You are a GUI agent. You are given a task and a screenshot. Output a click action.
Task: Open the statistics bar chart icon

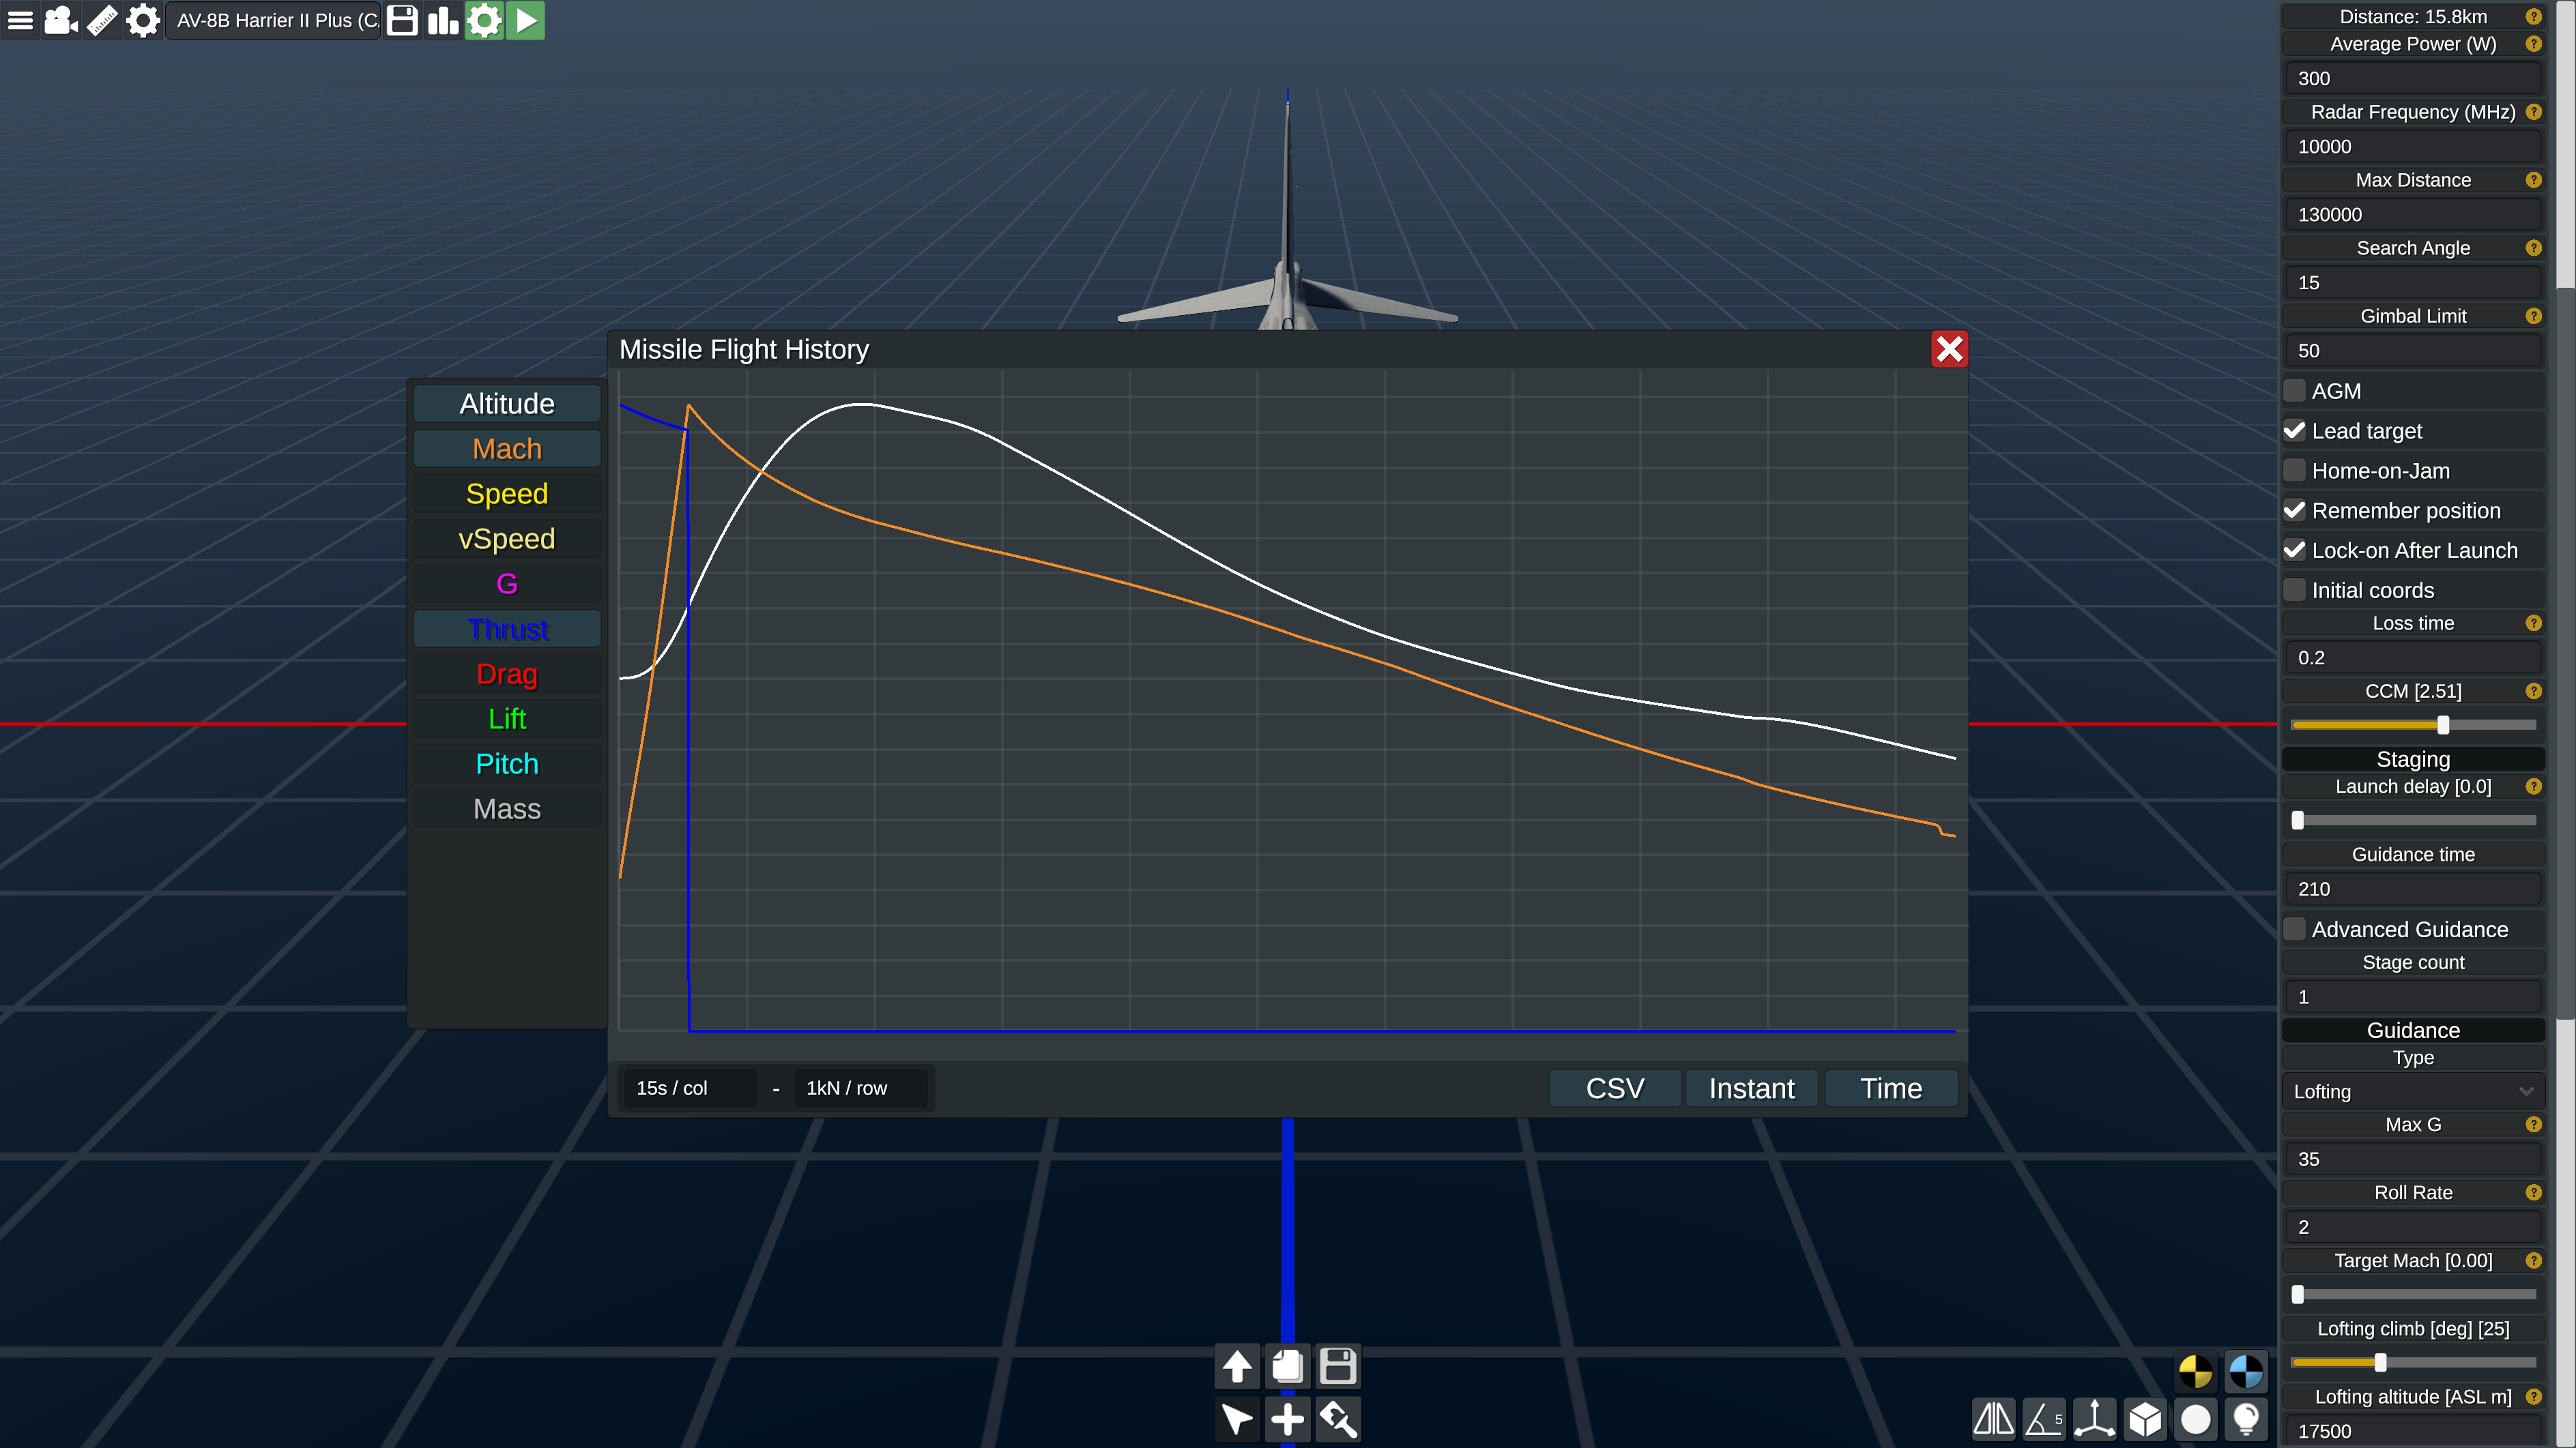coord(442,20)
